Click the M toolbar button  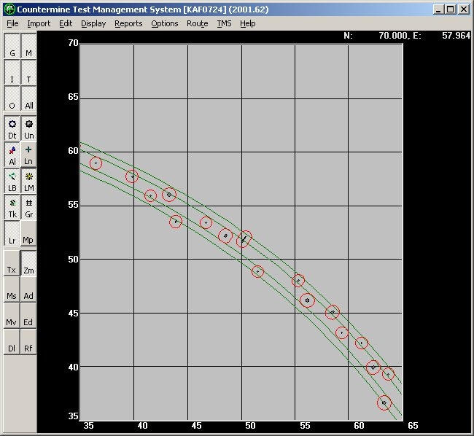(x=28, y=46)
